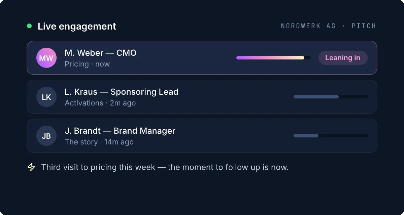Click The story · 14m ago subtitle

(99, 142)
